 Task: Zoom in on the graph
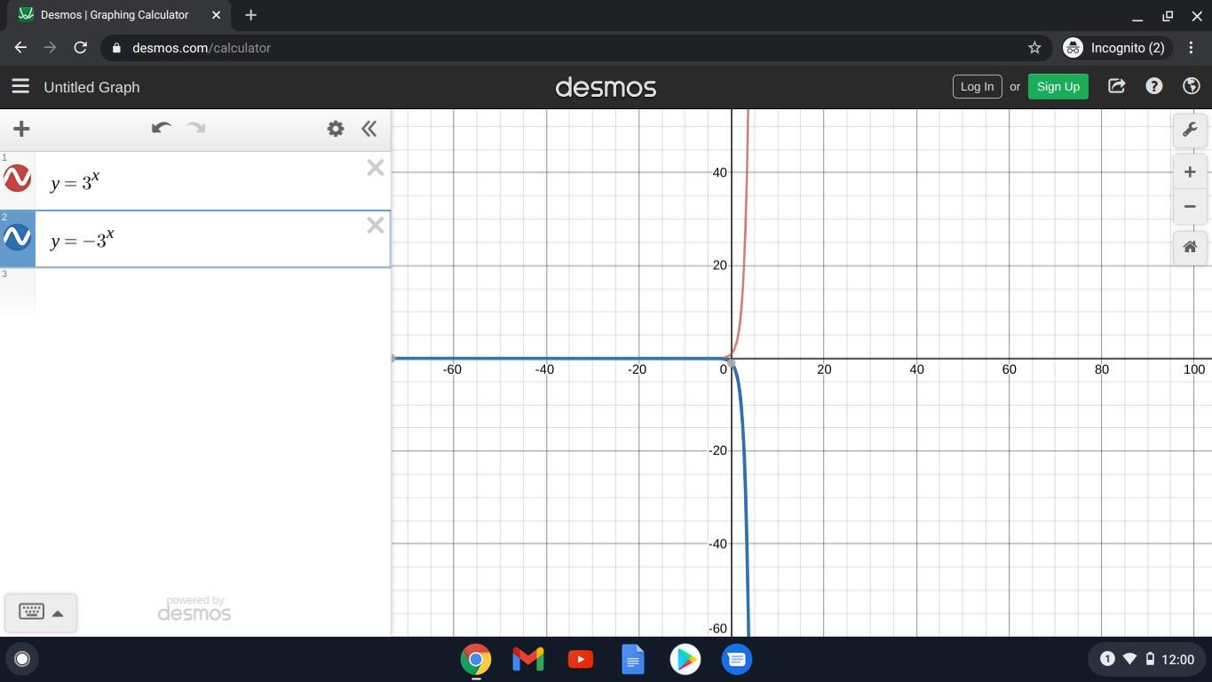tap(1190, 172)
